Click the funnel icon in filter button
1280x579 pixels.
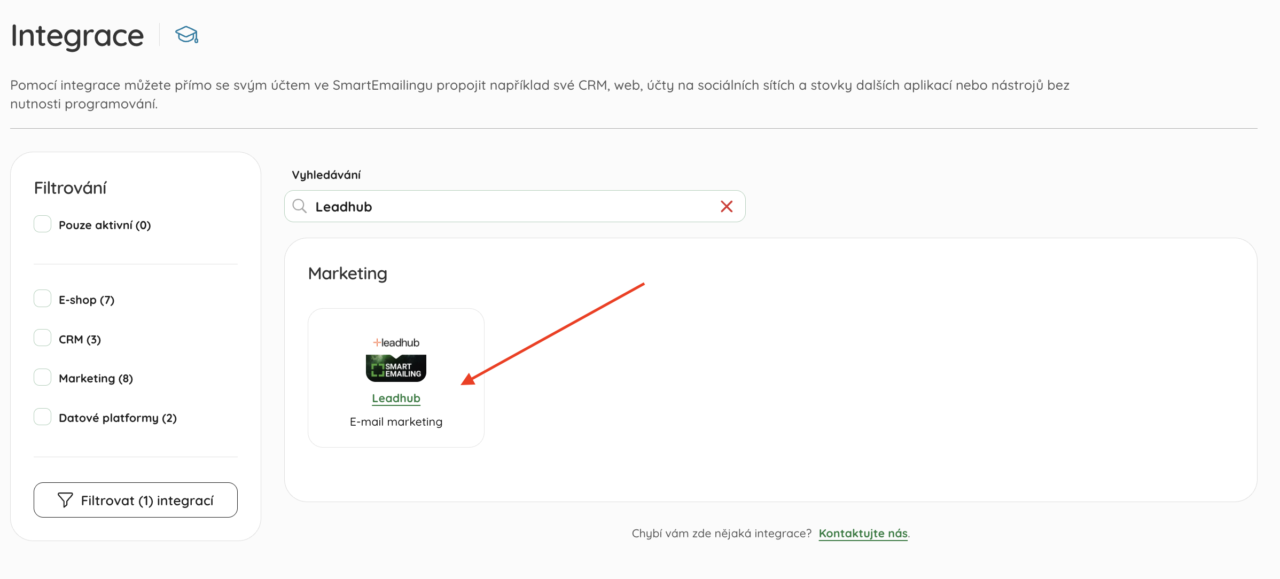click(x=65, y=500)
